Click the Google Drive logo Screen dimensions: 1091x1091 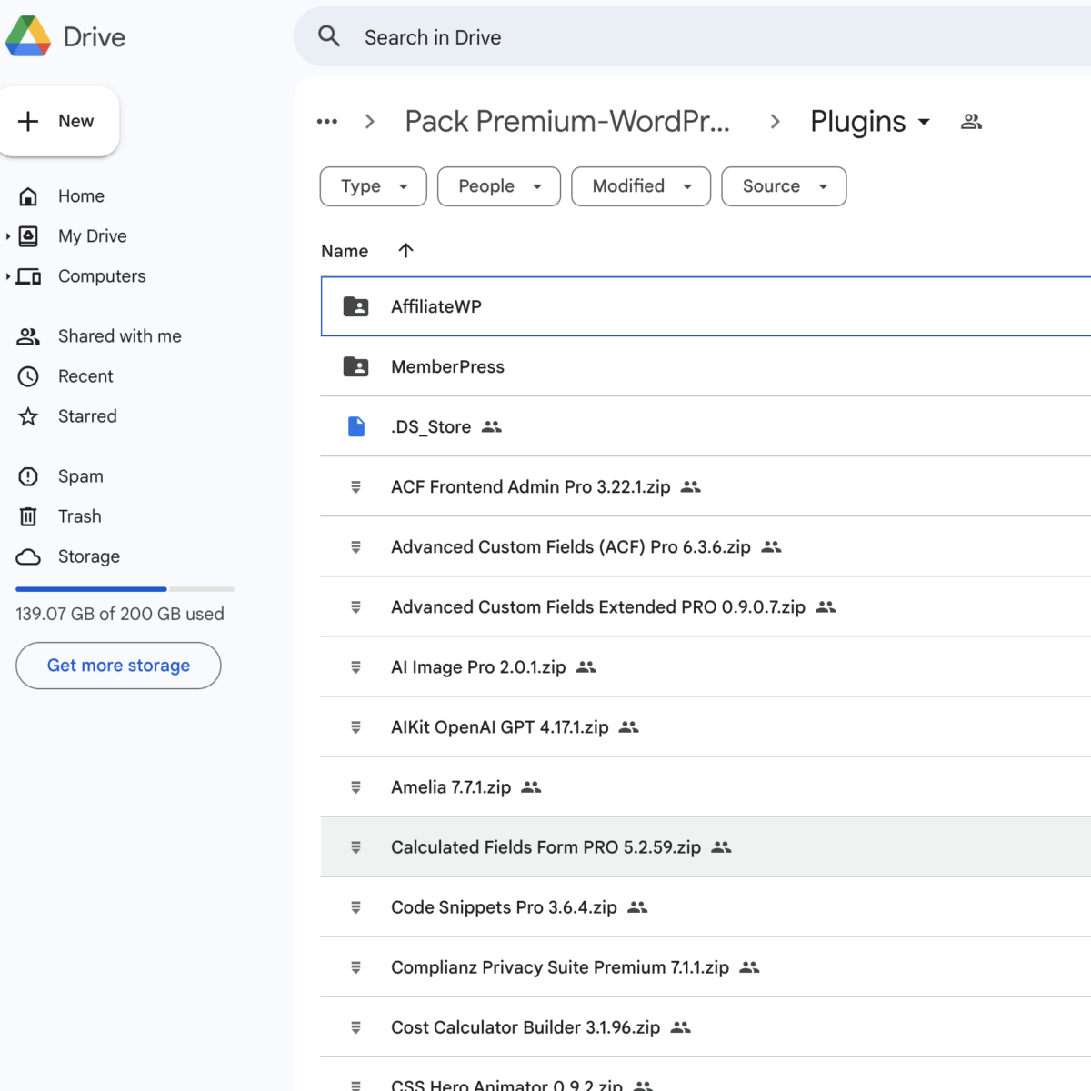tap(29, 36)
